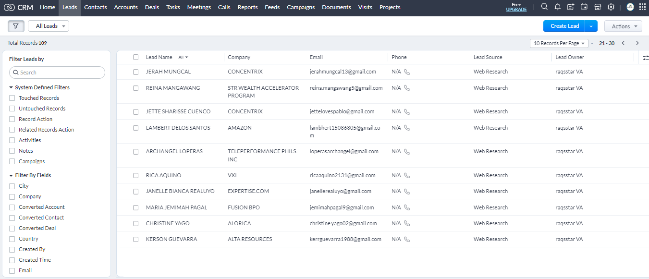The width and height of the screenshot is (649, 279).
Task: Click email jerahmungcal13@gmail.com
Action: (x=343, y=72)
